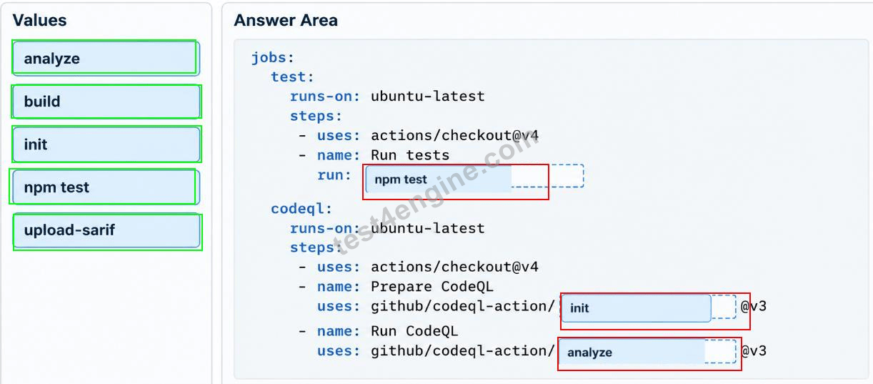Select the analyze answer in Run CodeQL step
The image size is (873, 384).
[632, 353]
